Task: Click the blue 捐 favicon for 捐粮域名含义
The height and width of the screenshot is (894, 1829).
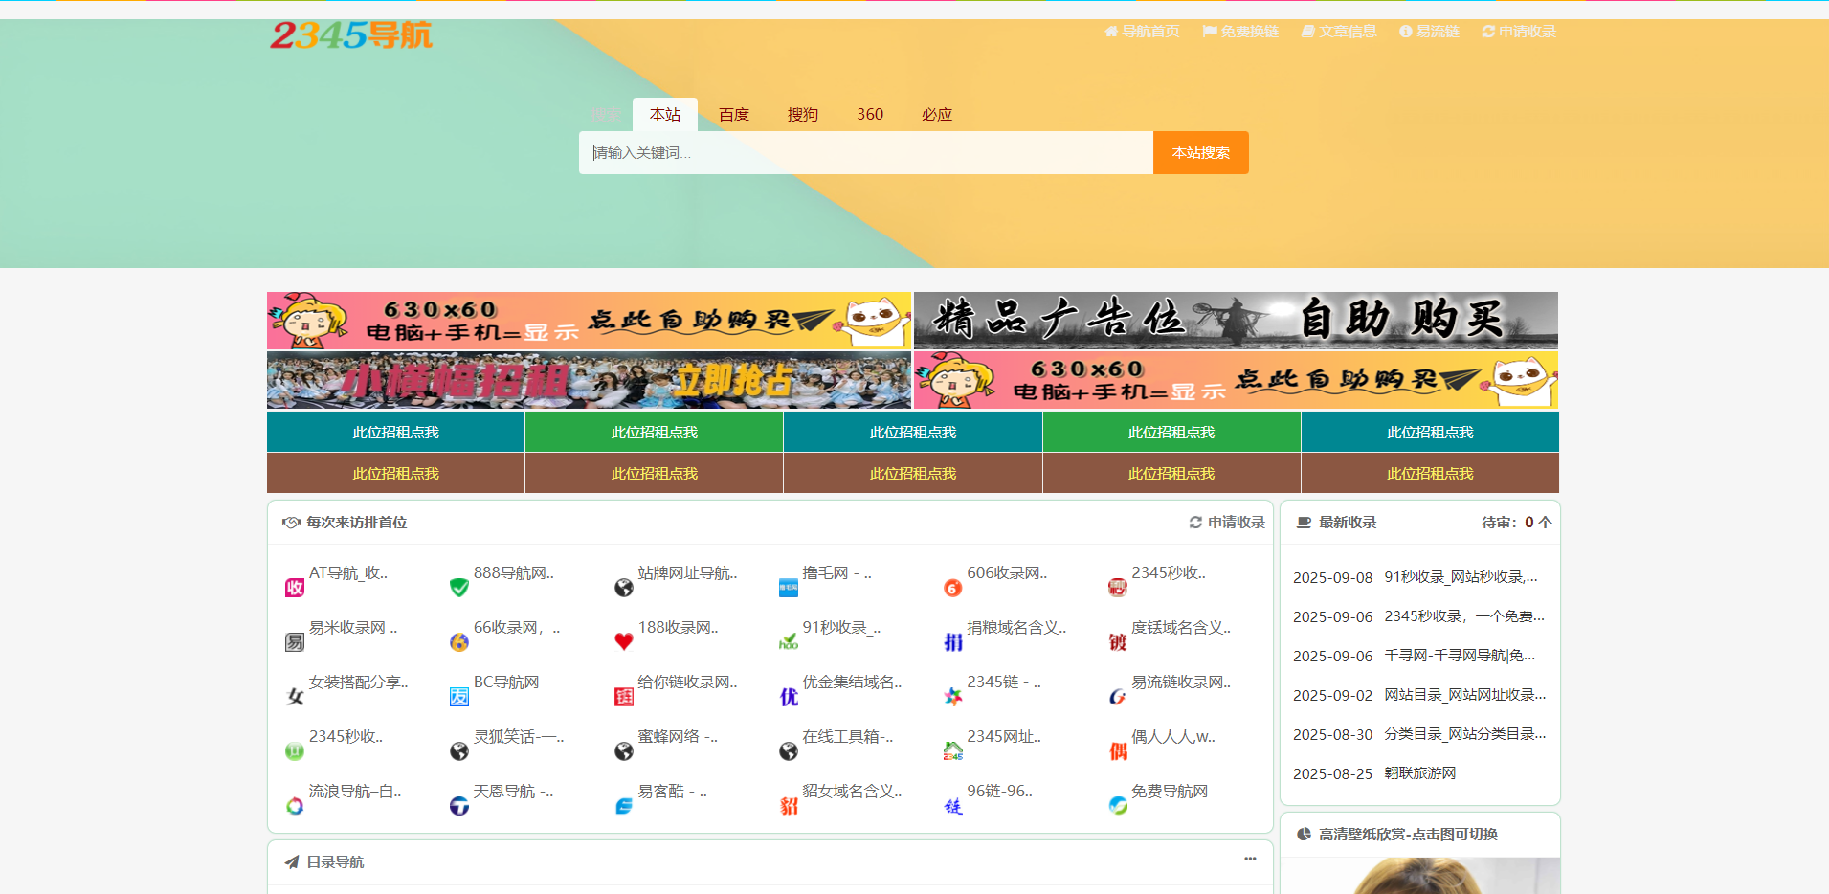Action: 953,642
